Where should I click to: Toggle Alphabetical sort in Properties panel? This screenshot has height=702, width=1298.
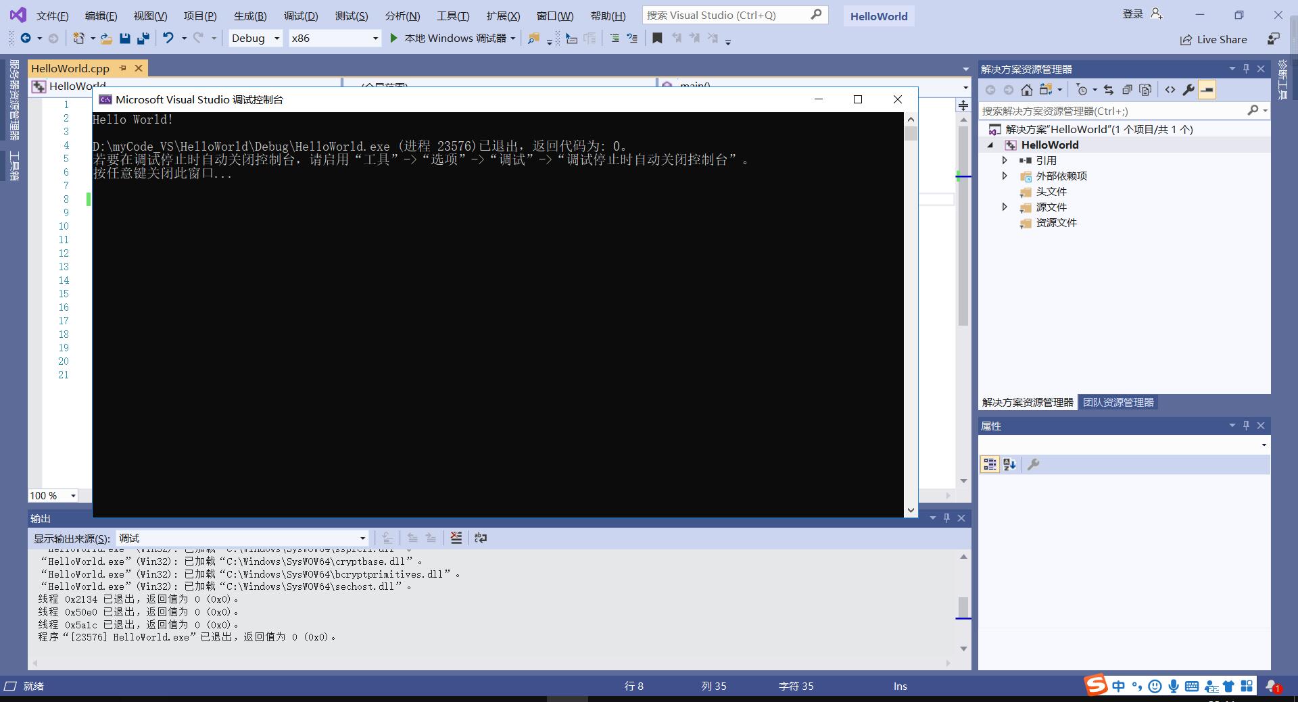click(x=1009, y=464)
